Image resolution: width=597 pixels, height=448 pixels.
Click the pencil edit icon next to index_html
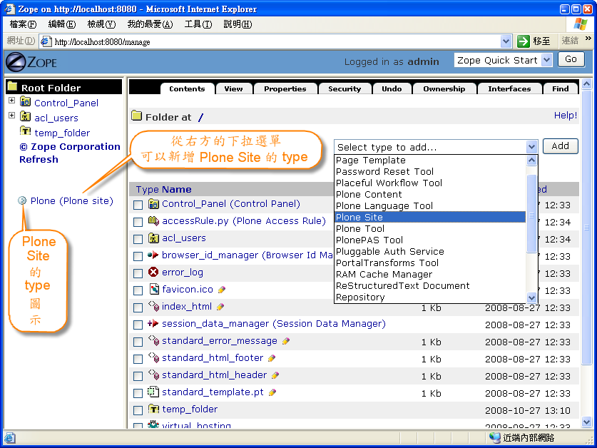[220, 307]
